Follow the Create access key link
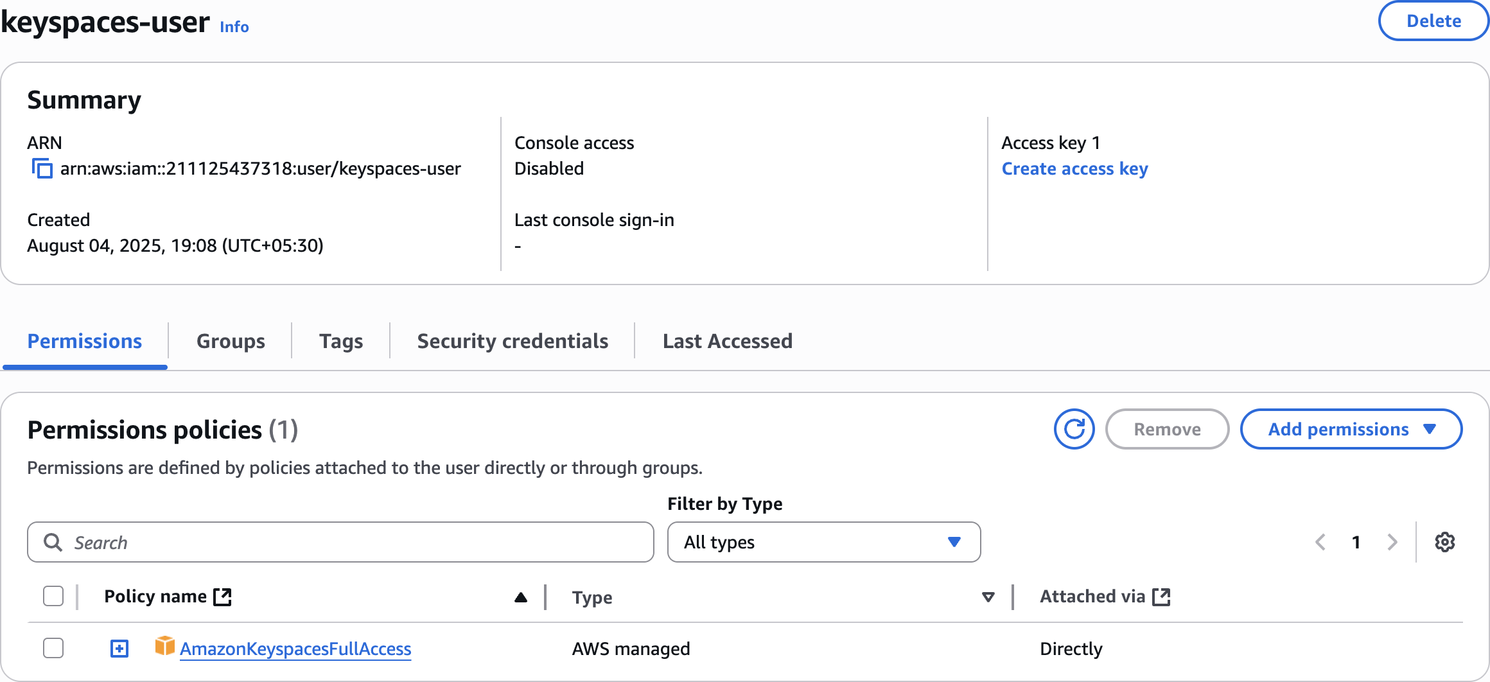This screenshot has height=682, width=1490. [x=1074, y=168]
